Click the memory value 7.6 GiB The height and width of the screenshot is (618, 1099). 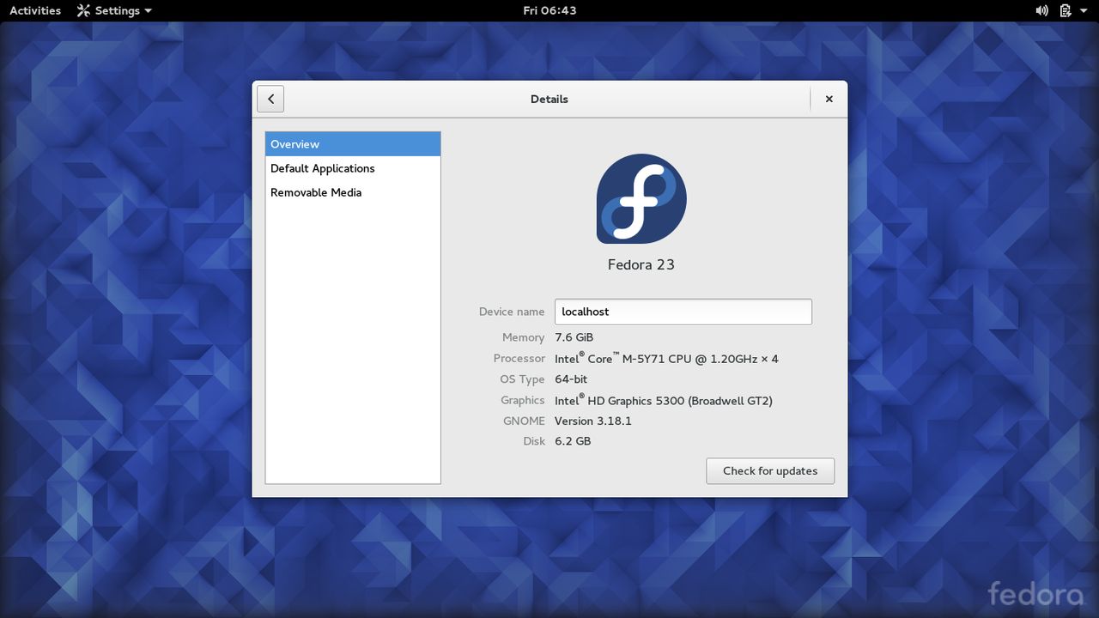pos(574,337)
